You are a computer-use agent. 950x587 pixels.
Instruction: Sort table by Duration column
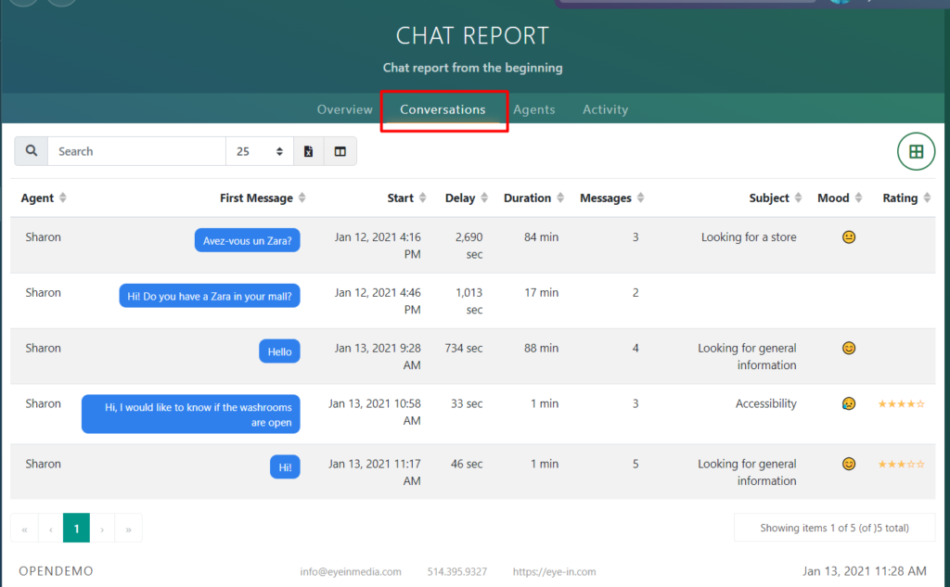(x=527, y=198)
